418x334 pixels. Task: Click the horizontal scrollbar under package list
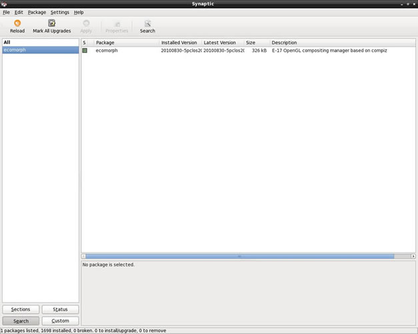(x=239, y=256)
